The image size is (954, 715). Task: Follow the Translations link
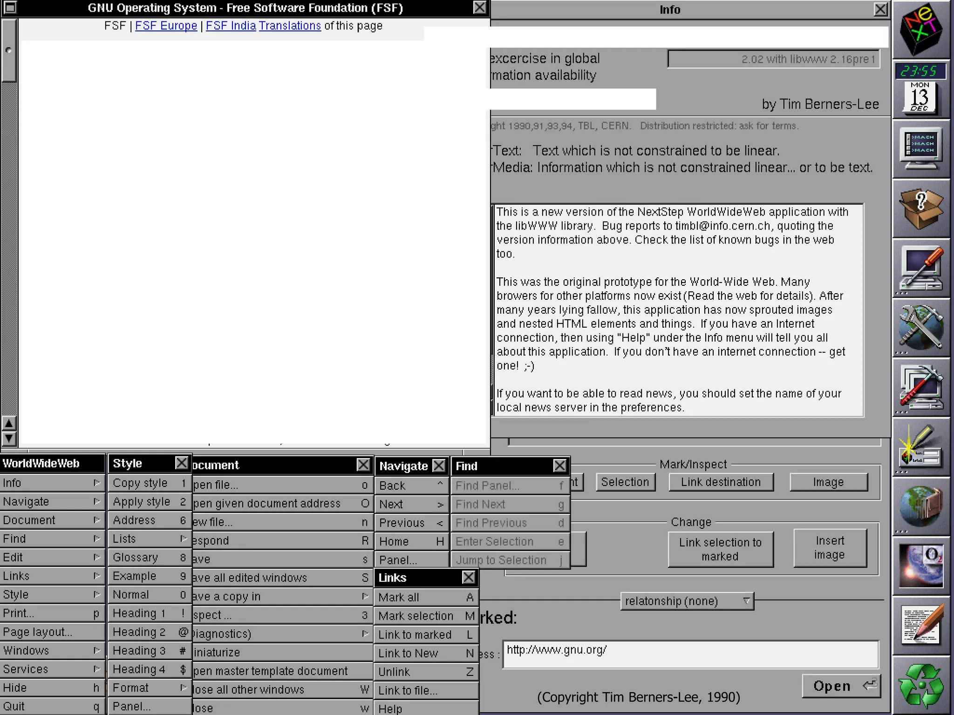pyautogui.click(x=290, y=26)
